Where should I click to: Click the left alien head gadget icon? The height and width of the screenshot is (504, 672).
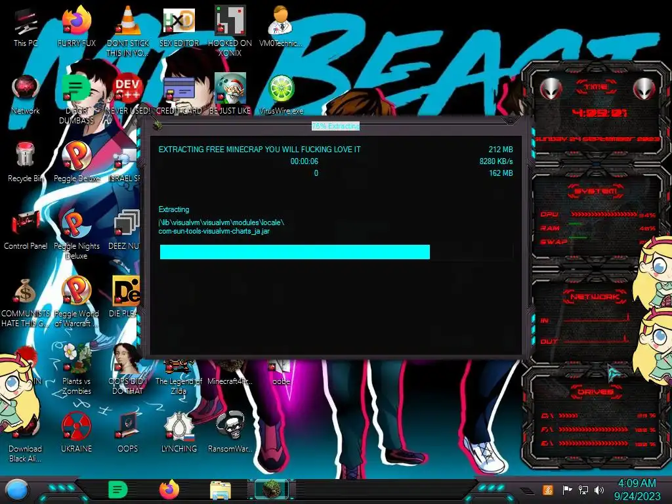point(551,89)
